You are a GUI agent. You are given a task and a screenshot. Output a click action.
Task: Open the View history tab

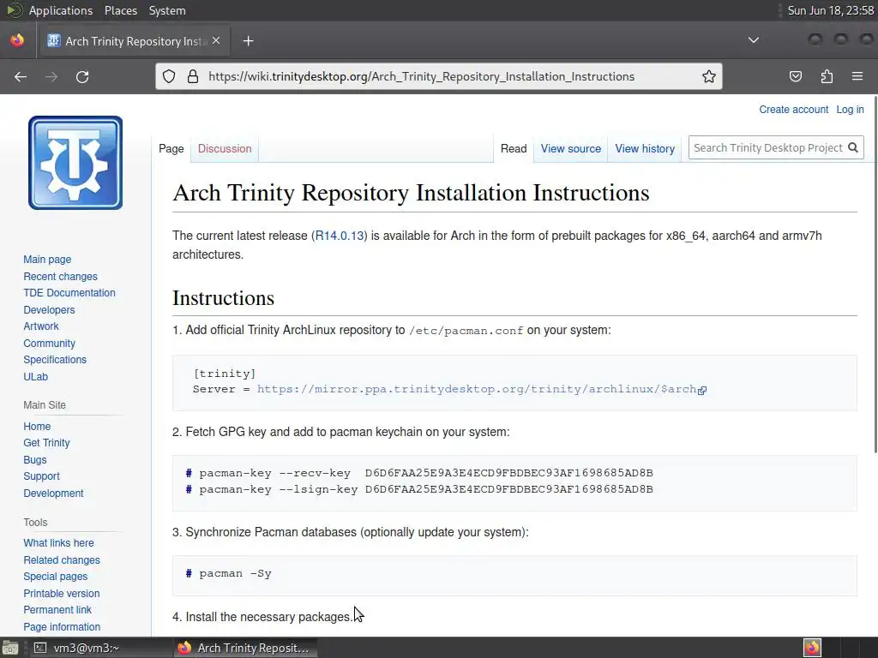pos(645,149)
